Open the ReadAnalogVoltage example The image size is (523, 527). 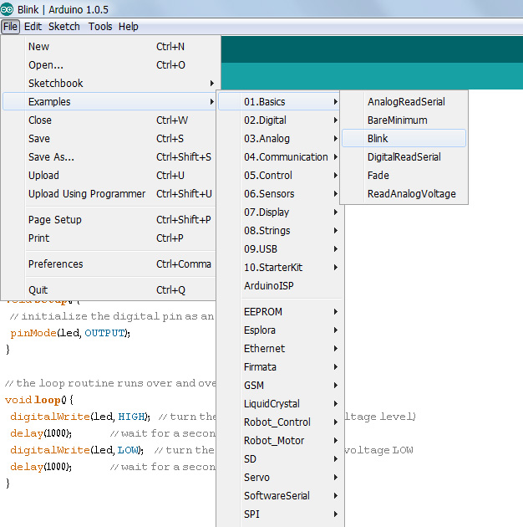click(404, 194)
